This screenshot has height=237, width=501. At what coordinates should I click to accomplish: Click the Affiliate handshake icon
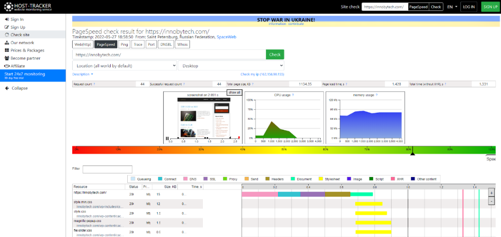(7, 66)
